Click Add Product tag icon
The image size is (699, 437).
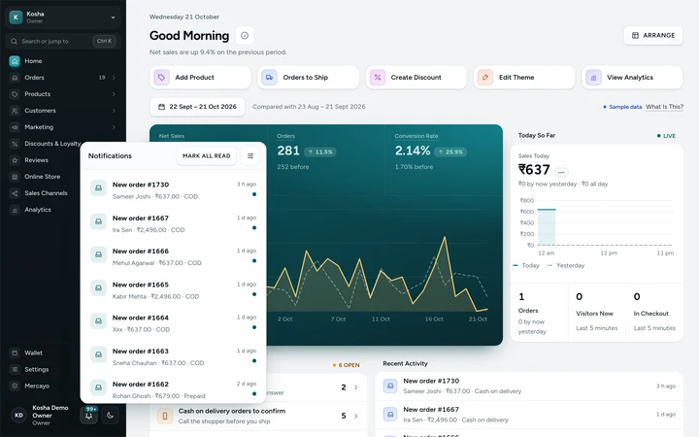pos(161,77)
